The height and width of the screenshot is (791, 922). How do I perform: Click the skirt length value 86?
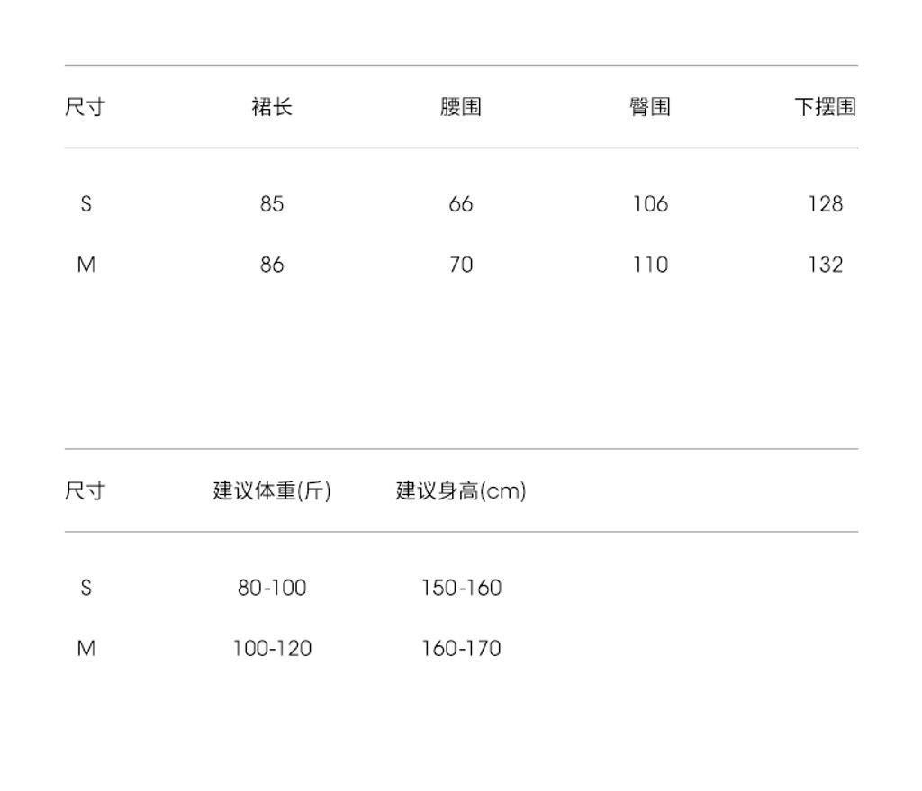[272, 265]
